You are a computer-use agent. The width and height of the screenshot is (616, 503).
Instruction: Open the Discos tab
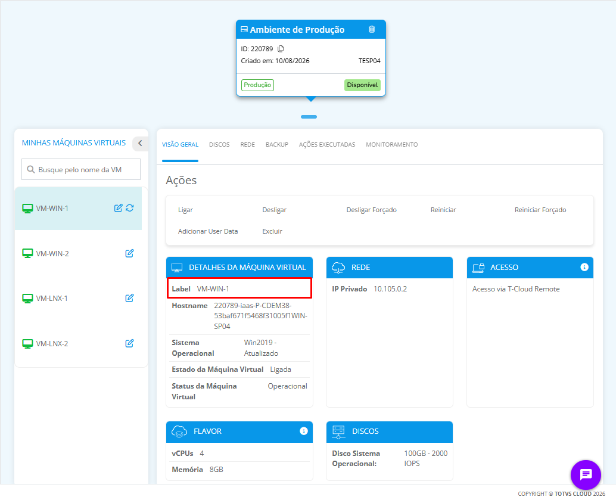pos(219,145)
